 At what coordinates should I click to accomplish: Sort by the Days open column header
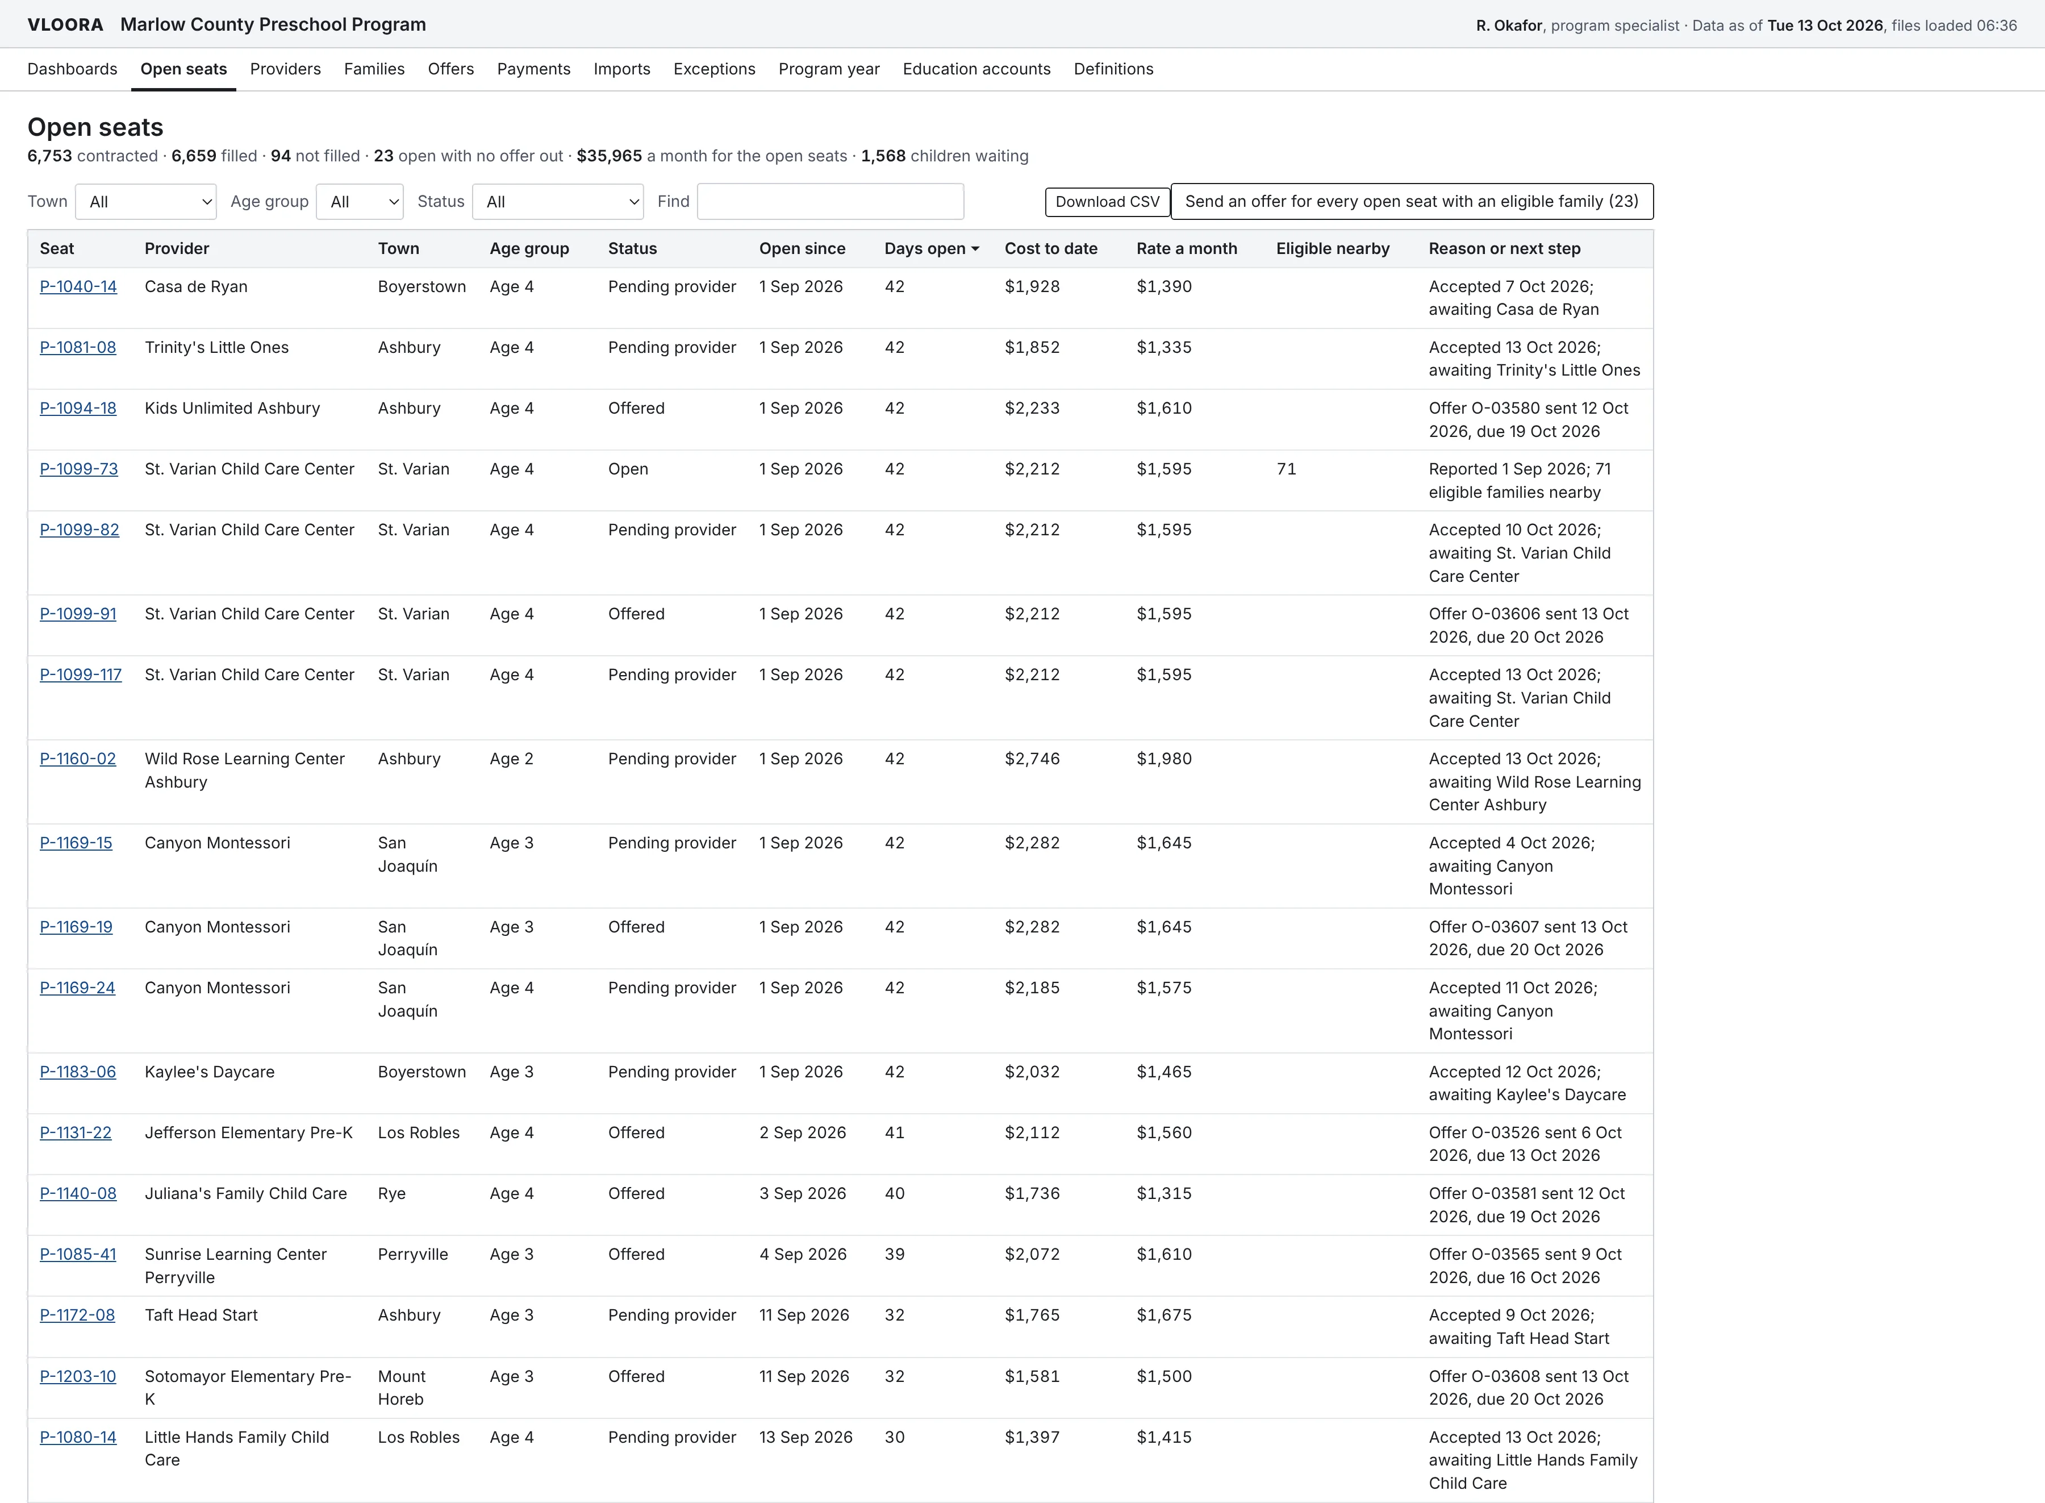coord(931,248)
